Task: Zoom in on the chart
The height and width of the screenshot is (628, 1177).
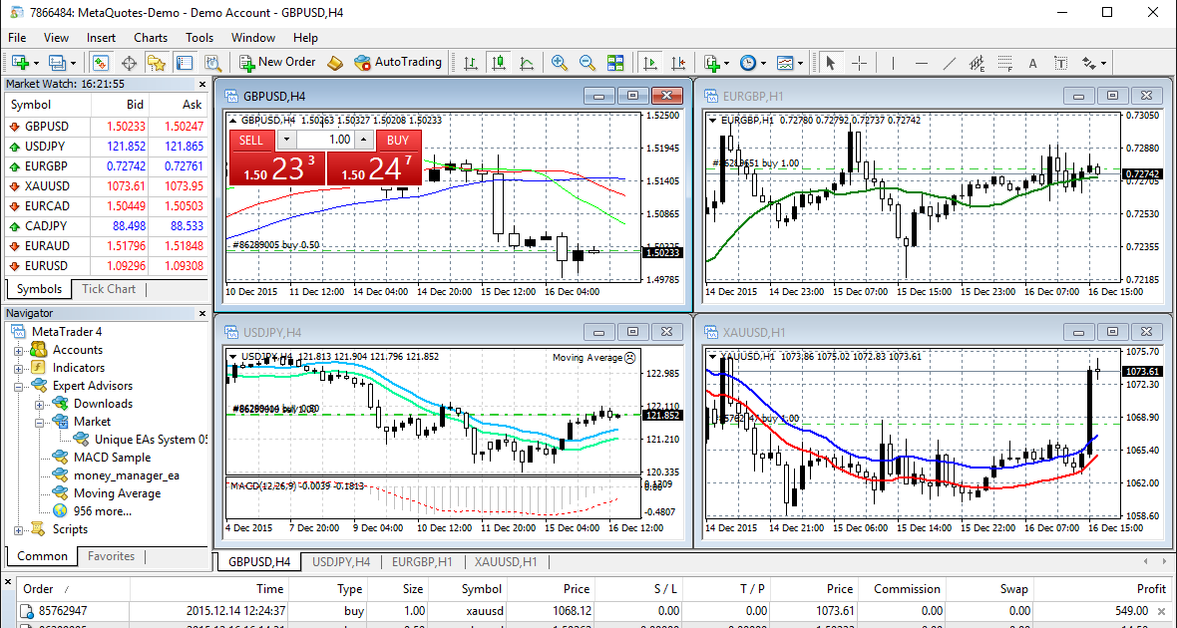Action: point(560,62)
